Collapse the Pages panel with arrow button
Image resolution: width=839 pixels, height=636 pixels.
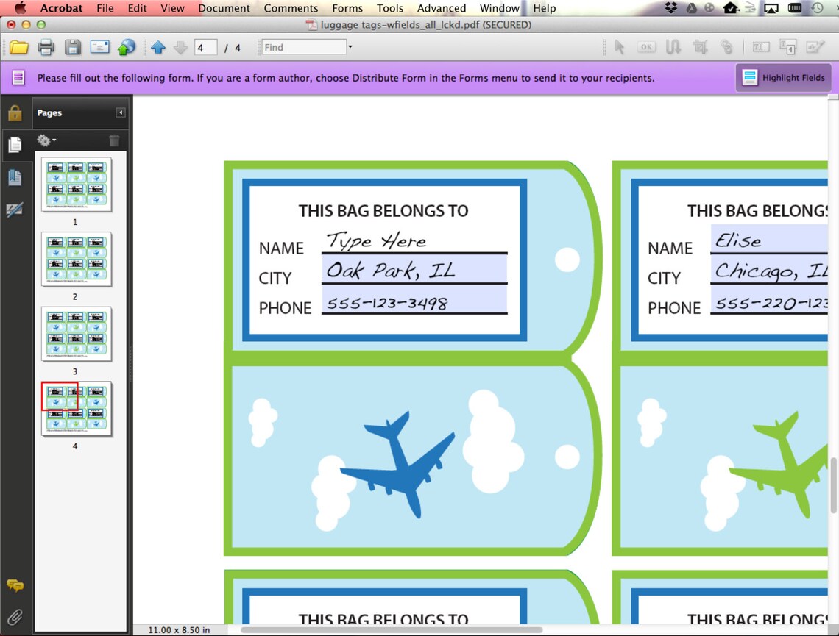pos(121,112)
